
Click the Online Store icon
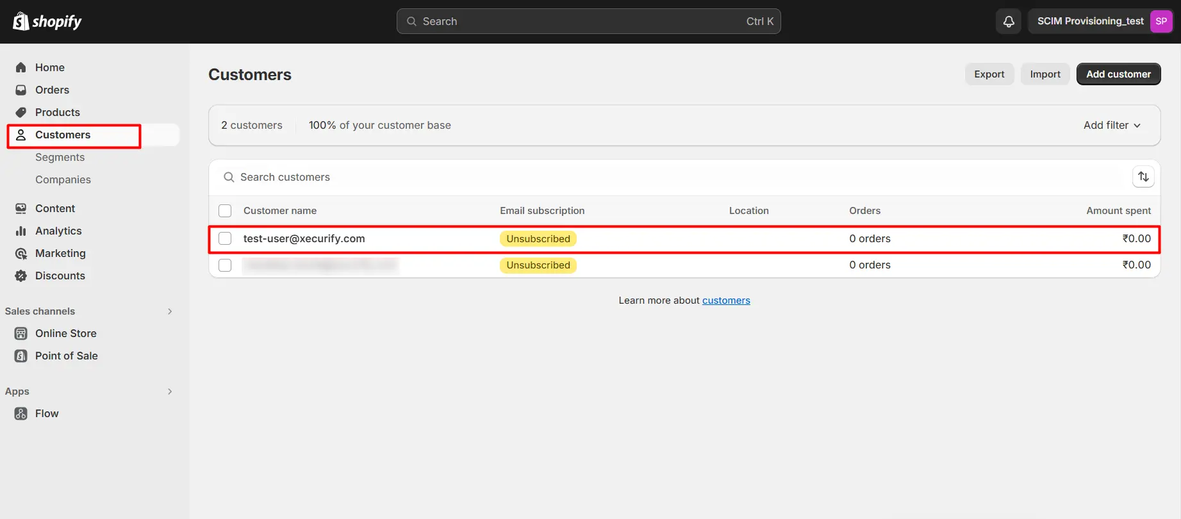coord(21,333)
